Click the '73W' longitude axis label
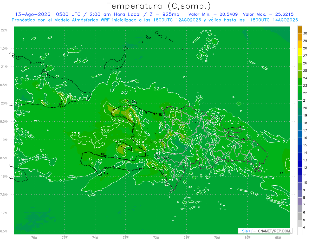 click(126, 238)
